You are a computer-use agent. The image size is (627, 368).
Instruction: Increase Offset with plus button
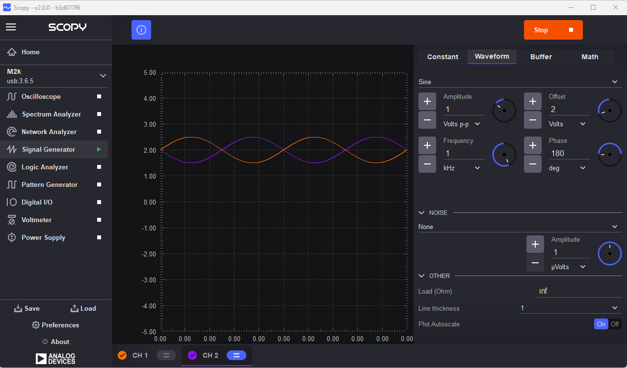point(533,101)
